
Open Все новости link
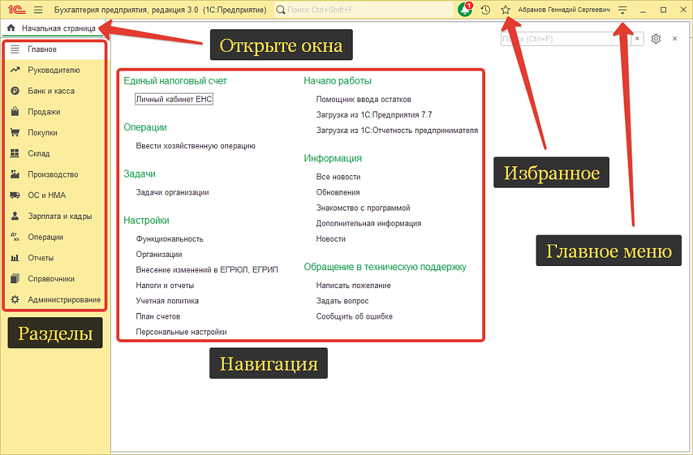tap(338, 177)
